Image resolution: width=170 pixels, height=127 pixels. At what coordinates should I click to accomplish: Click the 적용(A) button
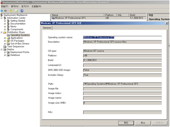click(x=160, y=123)
